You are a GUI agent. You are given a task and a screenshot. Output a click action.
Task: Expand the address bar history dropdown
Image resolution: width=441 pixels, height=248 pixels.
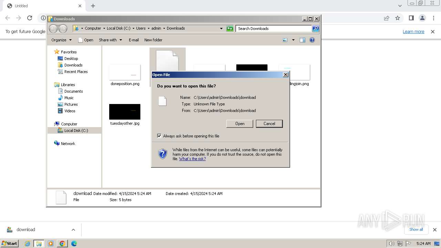(x=221, y=29)
